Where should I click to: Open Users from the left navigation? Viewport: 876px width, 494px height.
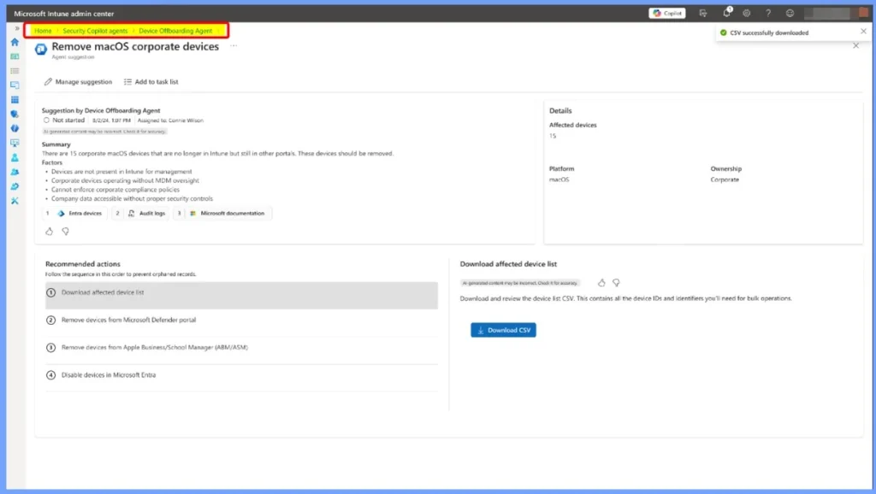[x=15, y=158]
